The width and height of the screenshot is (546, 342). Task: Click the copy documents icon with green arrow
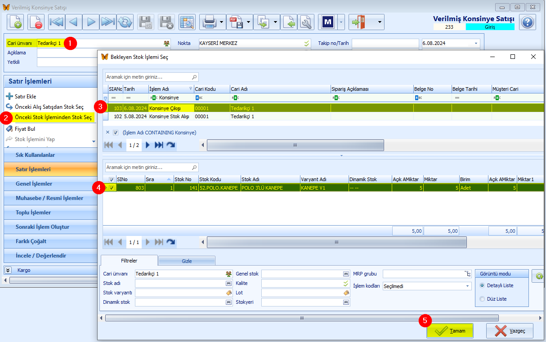pos(263,22)
